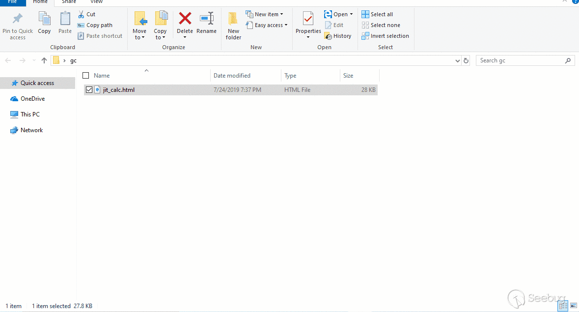Click the Open button in ribbon
The height and width of the screenshot is (312, 579).
click(335, 14)
